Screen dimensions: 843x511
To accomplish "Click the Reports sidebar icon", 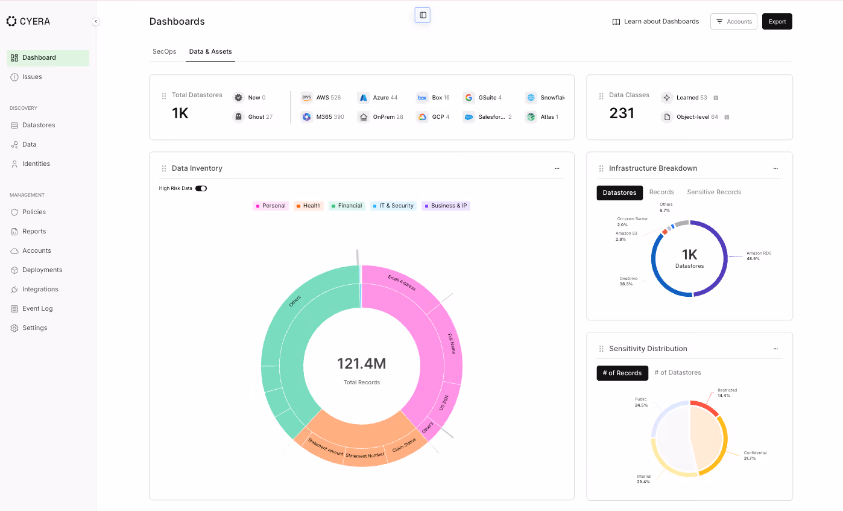I will coord(14,232).
